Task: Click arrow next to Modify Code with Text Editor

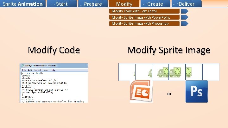Action: pos(185,11)
